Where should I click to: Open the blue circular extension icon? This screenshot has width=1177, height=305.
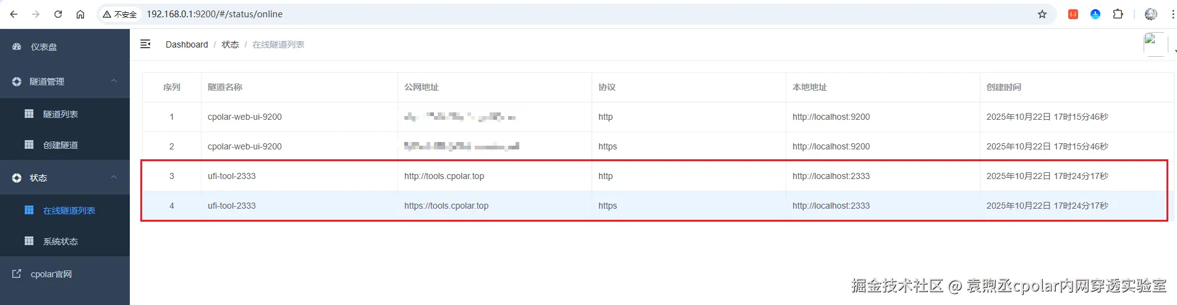pyautogui.click(x=1095, y=14)
